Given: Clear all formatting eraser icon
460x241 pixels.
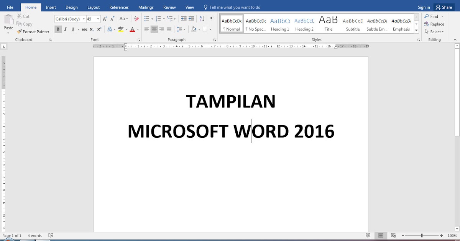Looking at the screenshot, I should (x=136, y=19).
